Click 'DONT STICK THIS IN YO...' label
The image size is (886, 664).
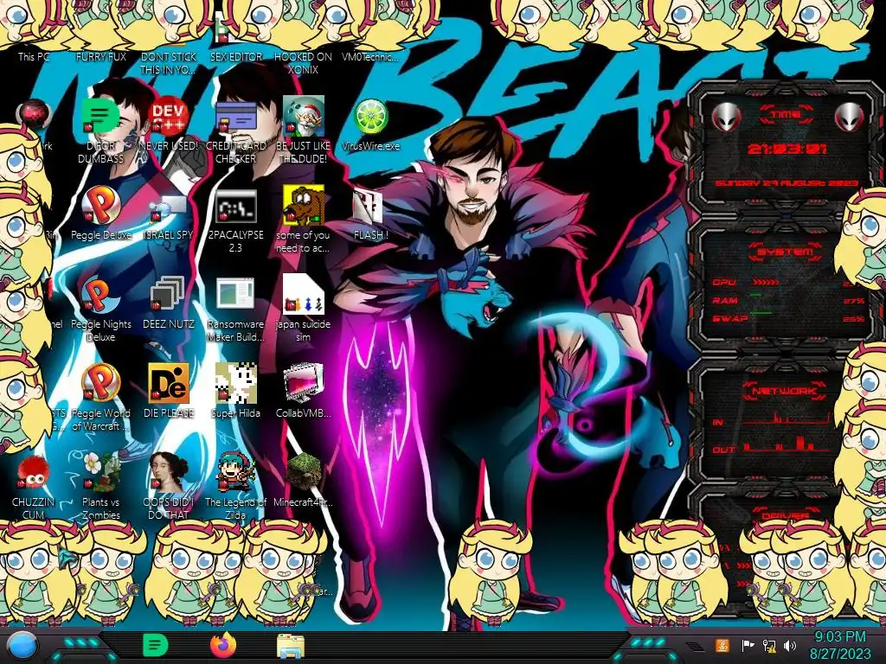coord(169,63)
